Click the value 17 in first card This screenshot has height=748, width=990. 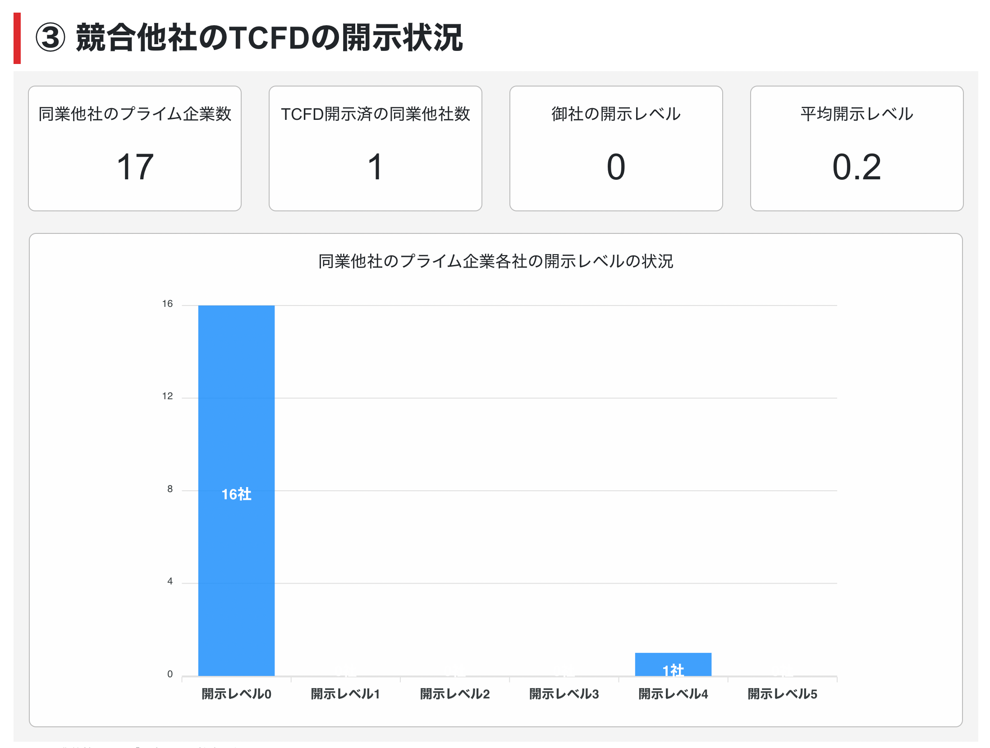(135, 167)
